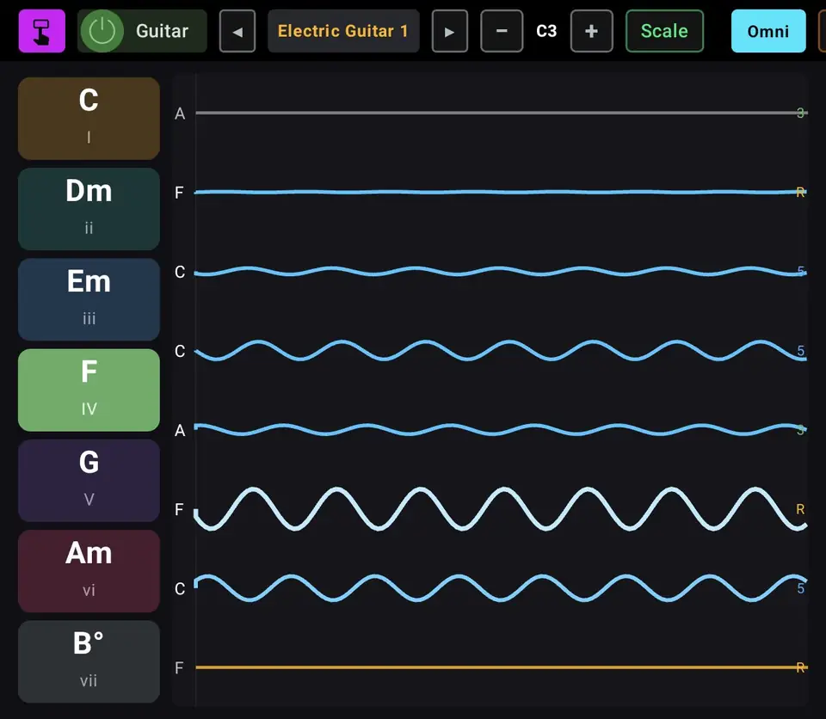Click the C3 octave label
This screenshot has height=719, width=826.
(x=546, y=31)
